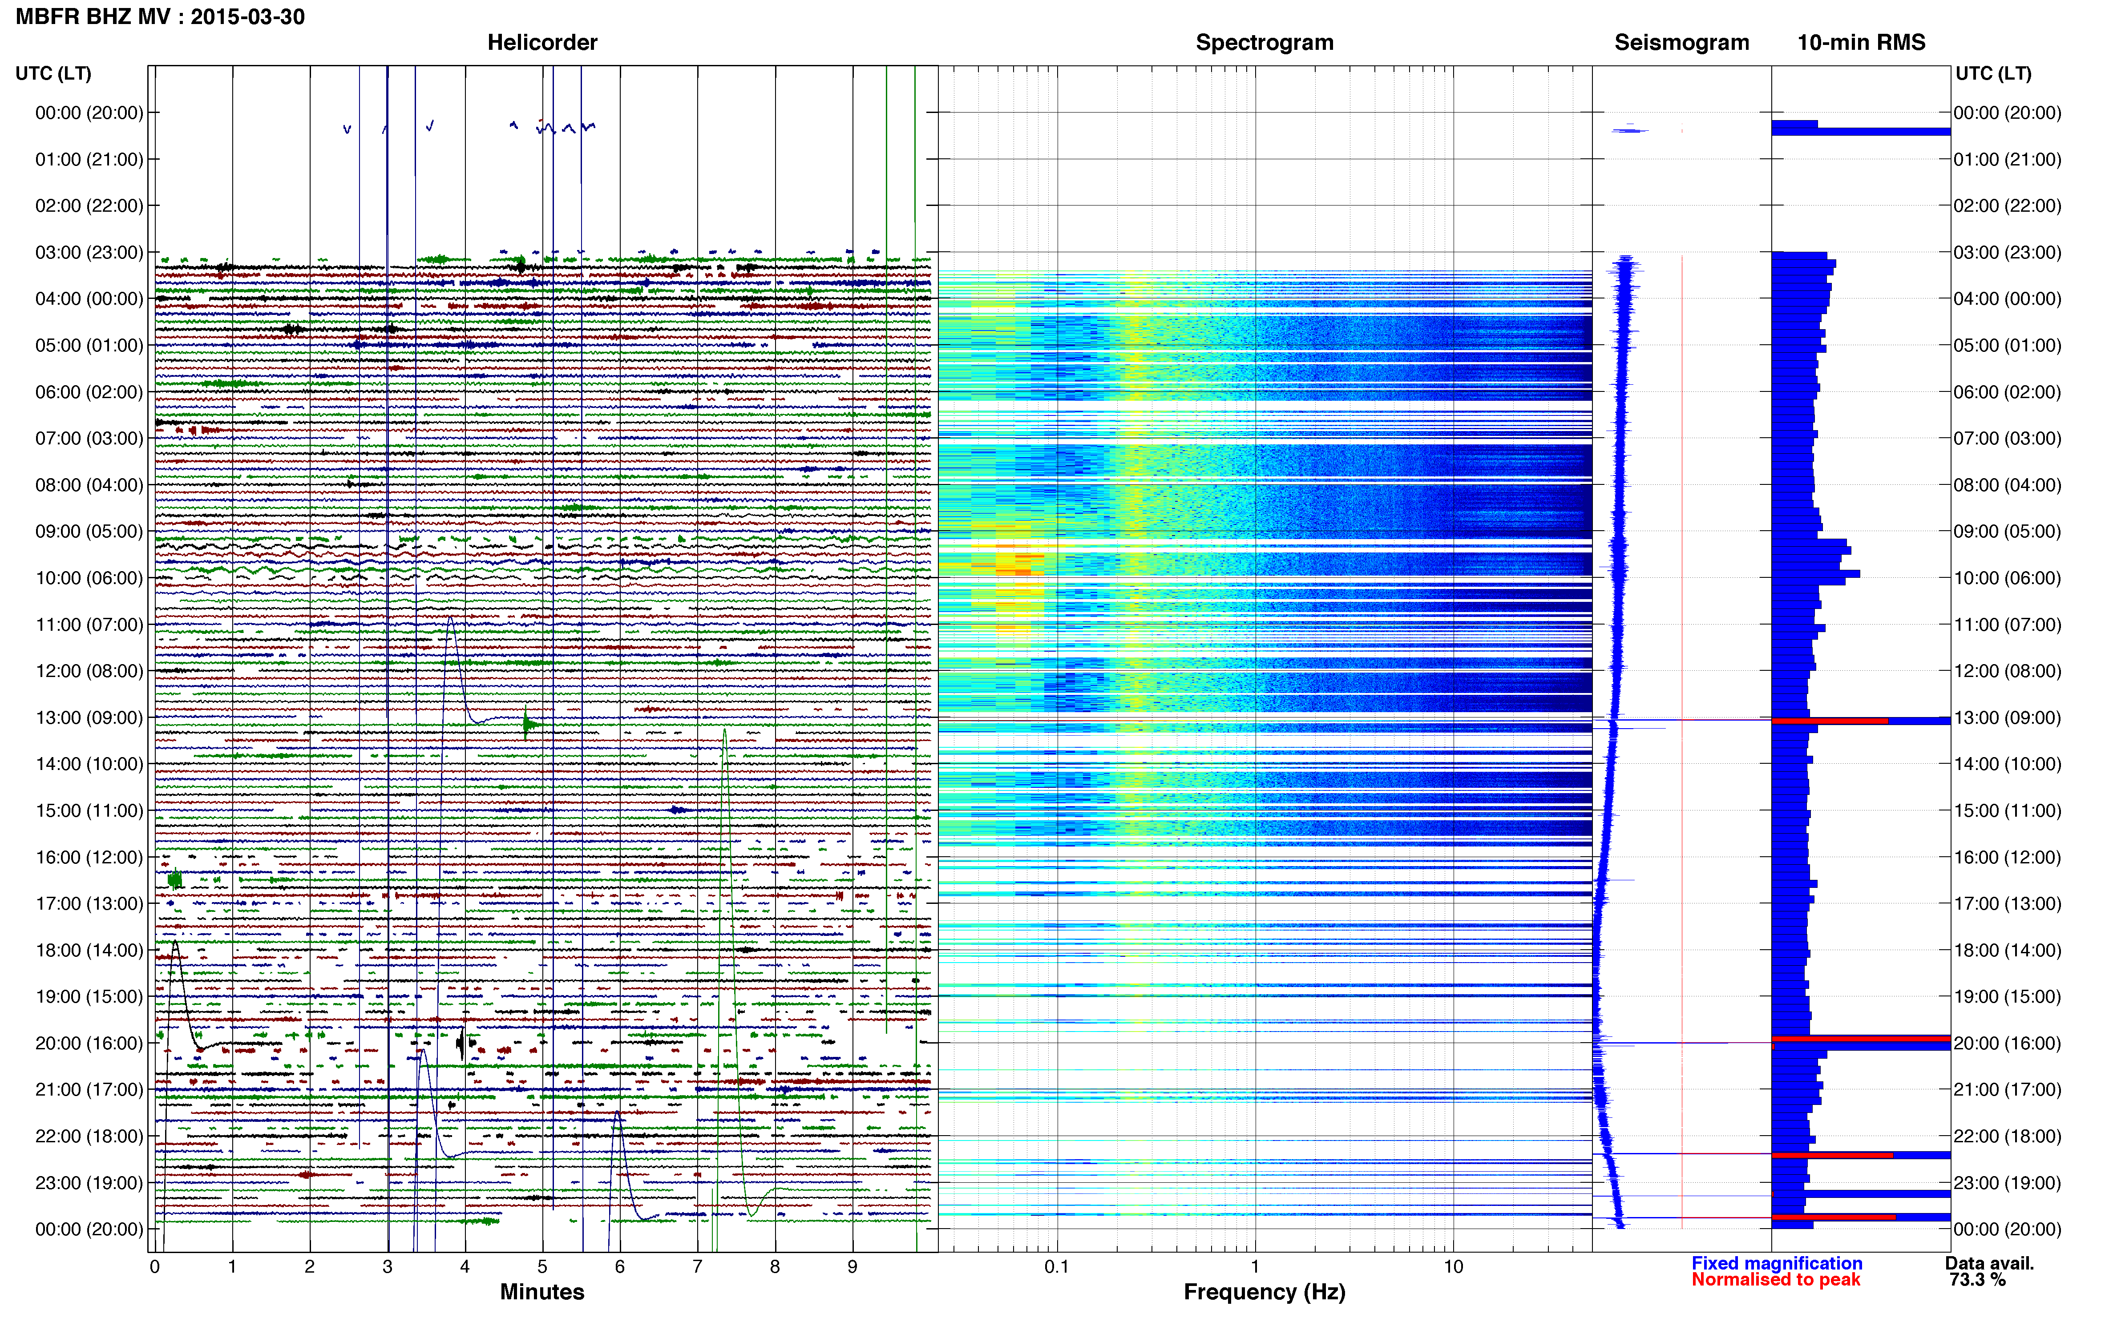Click the '0.1' frequency tick label

coord(1057,1266)
